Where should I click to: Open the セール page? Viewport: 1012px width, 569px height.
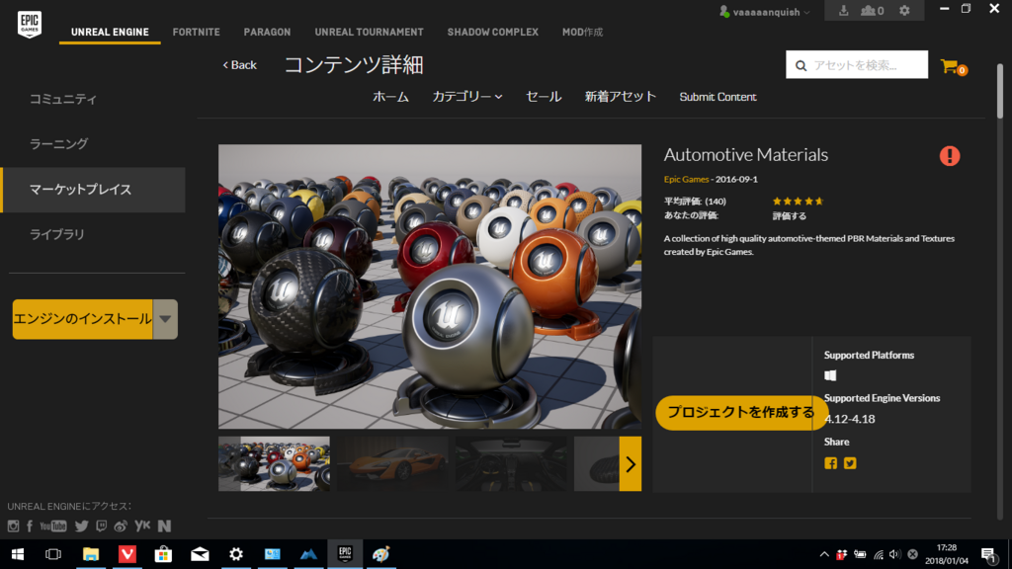point(544,97)
